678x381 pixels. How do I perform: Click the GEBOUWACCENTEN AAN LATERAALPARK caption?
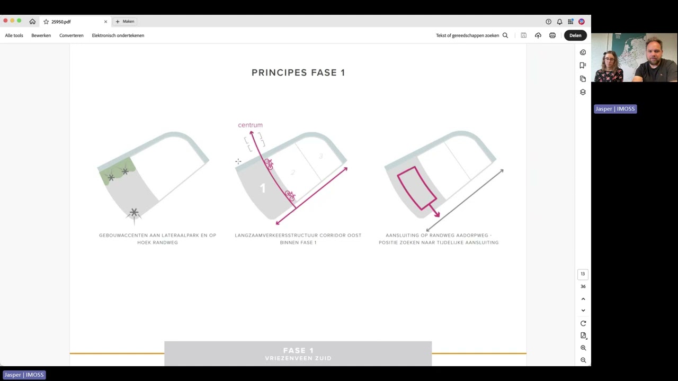[x=157, y=239]
